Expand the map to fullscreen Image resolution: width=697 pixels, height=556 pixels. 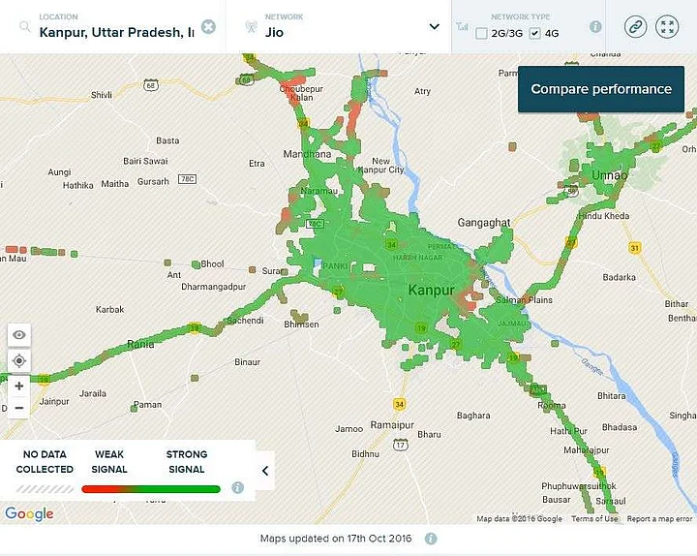[667, 27]
